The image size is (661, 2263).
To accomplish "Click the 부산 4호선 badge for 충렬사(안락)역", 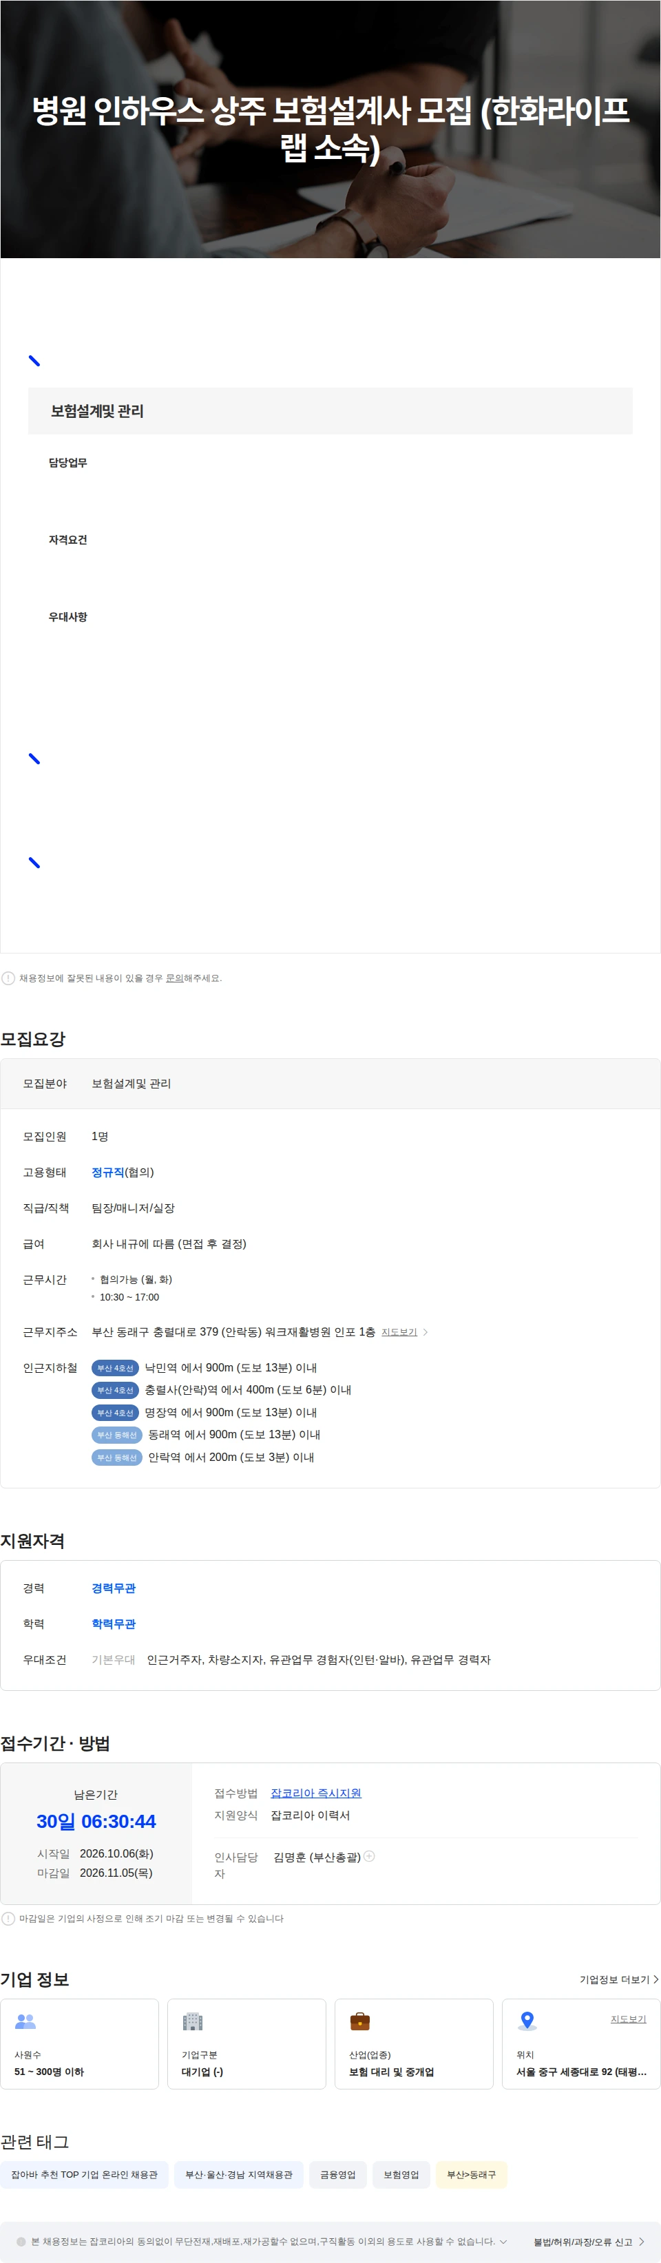I will click(115, 1390).
